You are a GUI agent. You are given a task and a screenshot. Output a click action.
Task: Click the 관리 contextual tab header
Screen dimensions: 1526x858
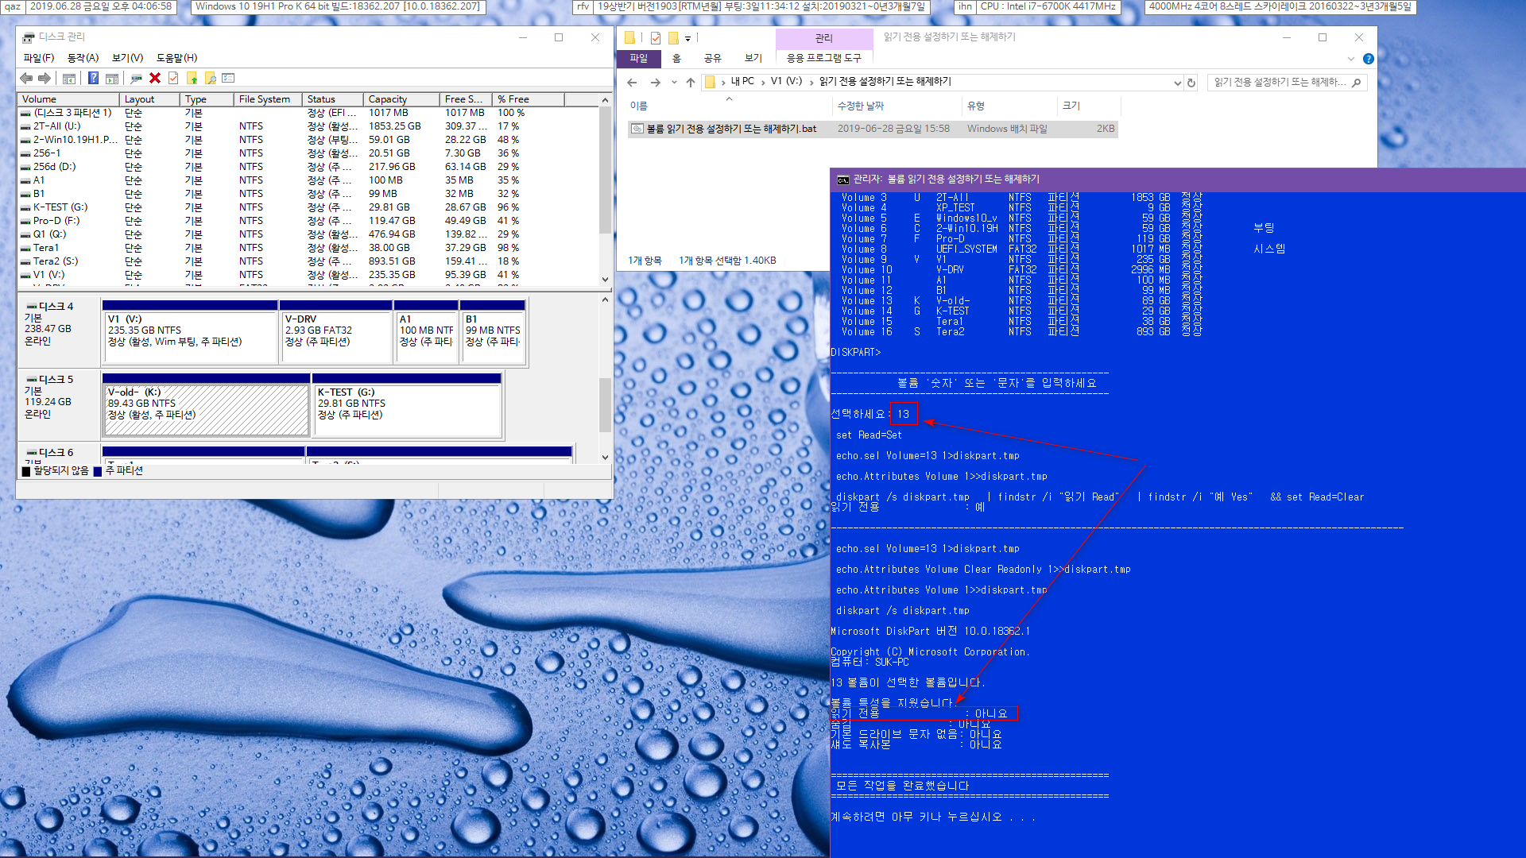click(x=823, y=38)
